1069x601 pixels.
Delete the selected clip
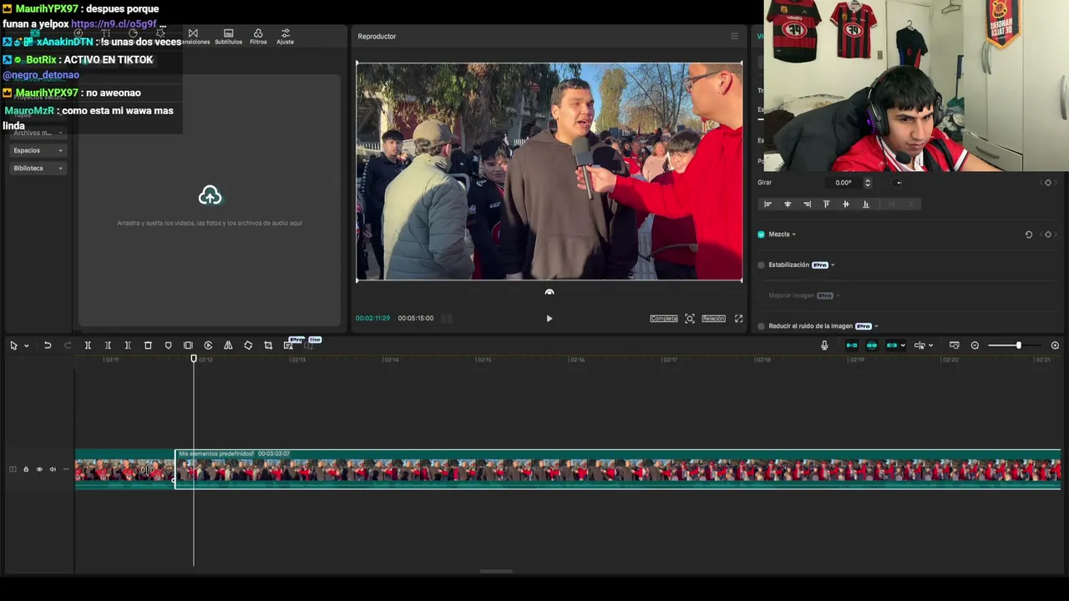(x=148, y=346)
